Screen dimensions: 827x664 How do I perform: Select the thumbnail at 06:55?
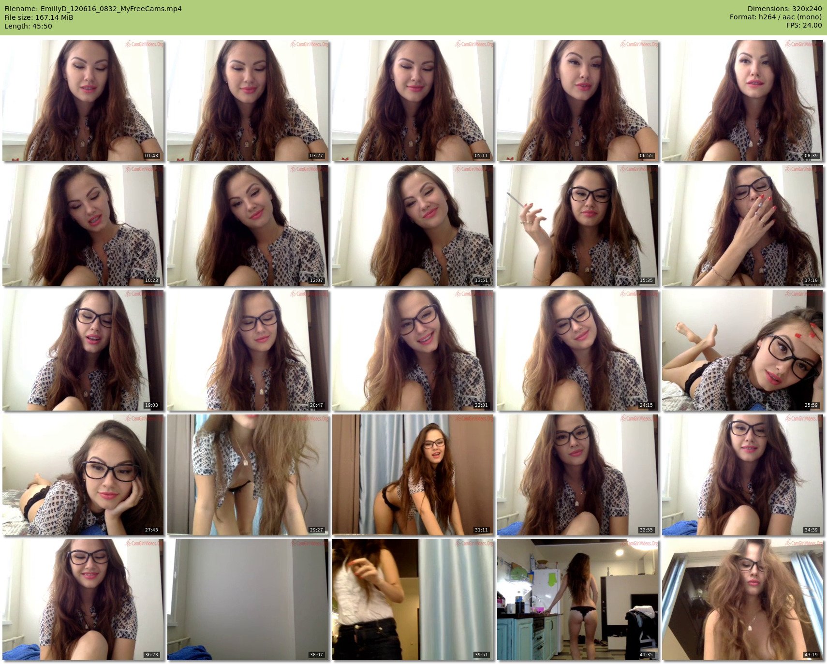(x=577, y=100)
